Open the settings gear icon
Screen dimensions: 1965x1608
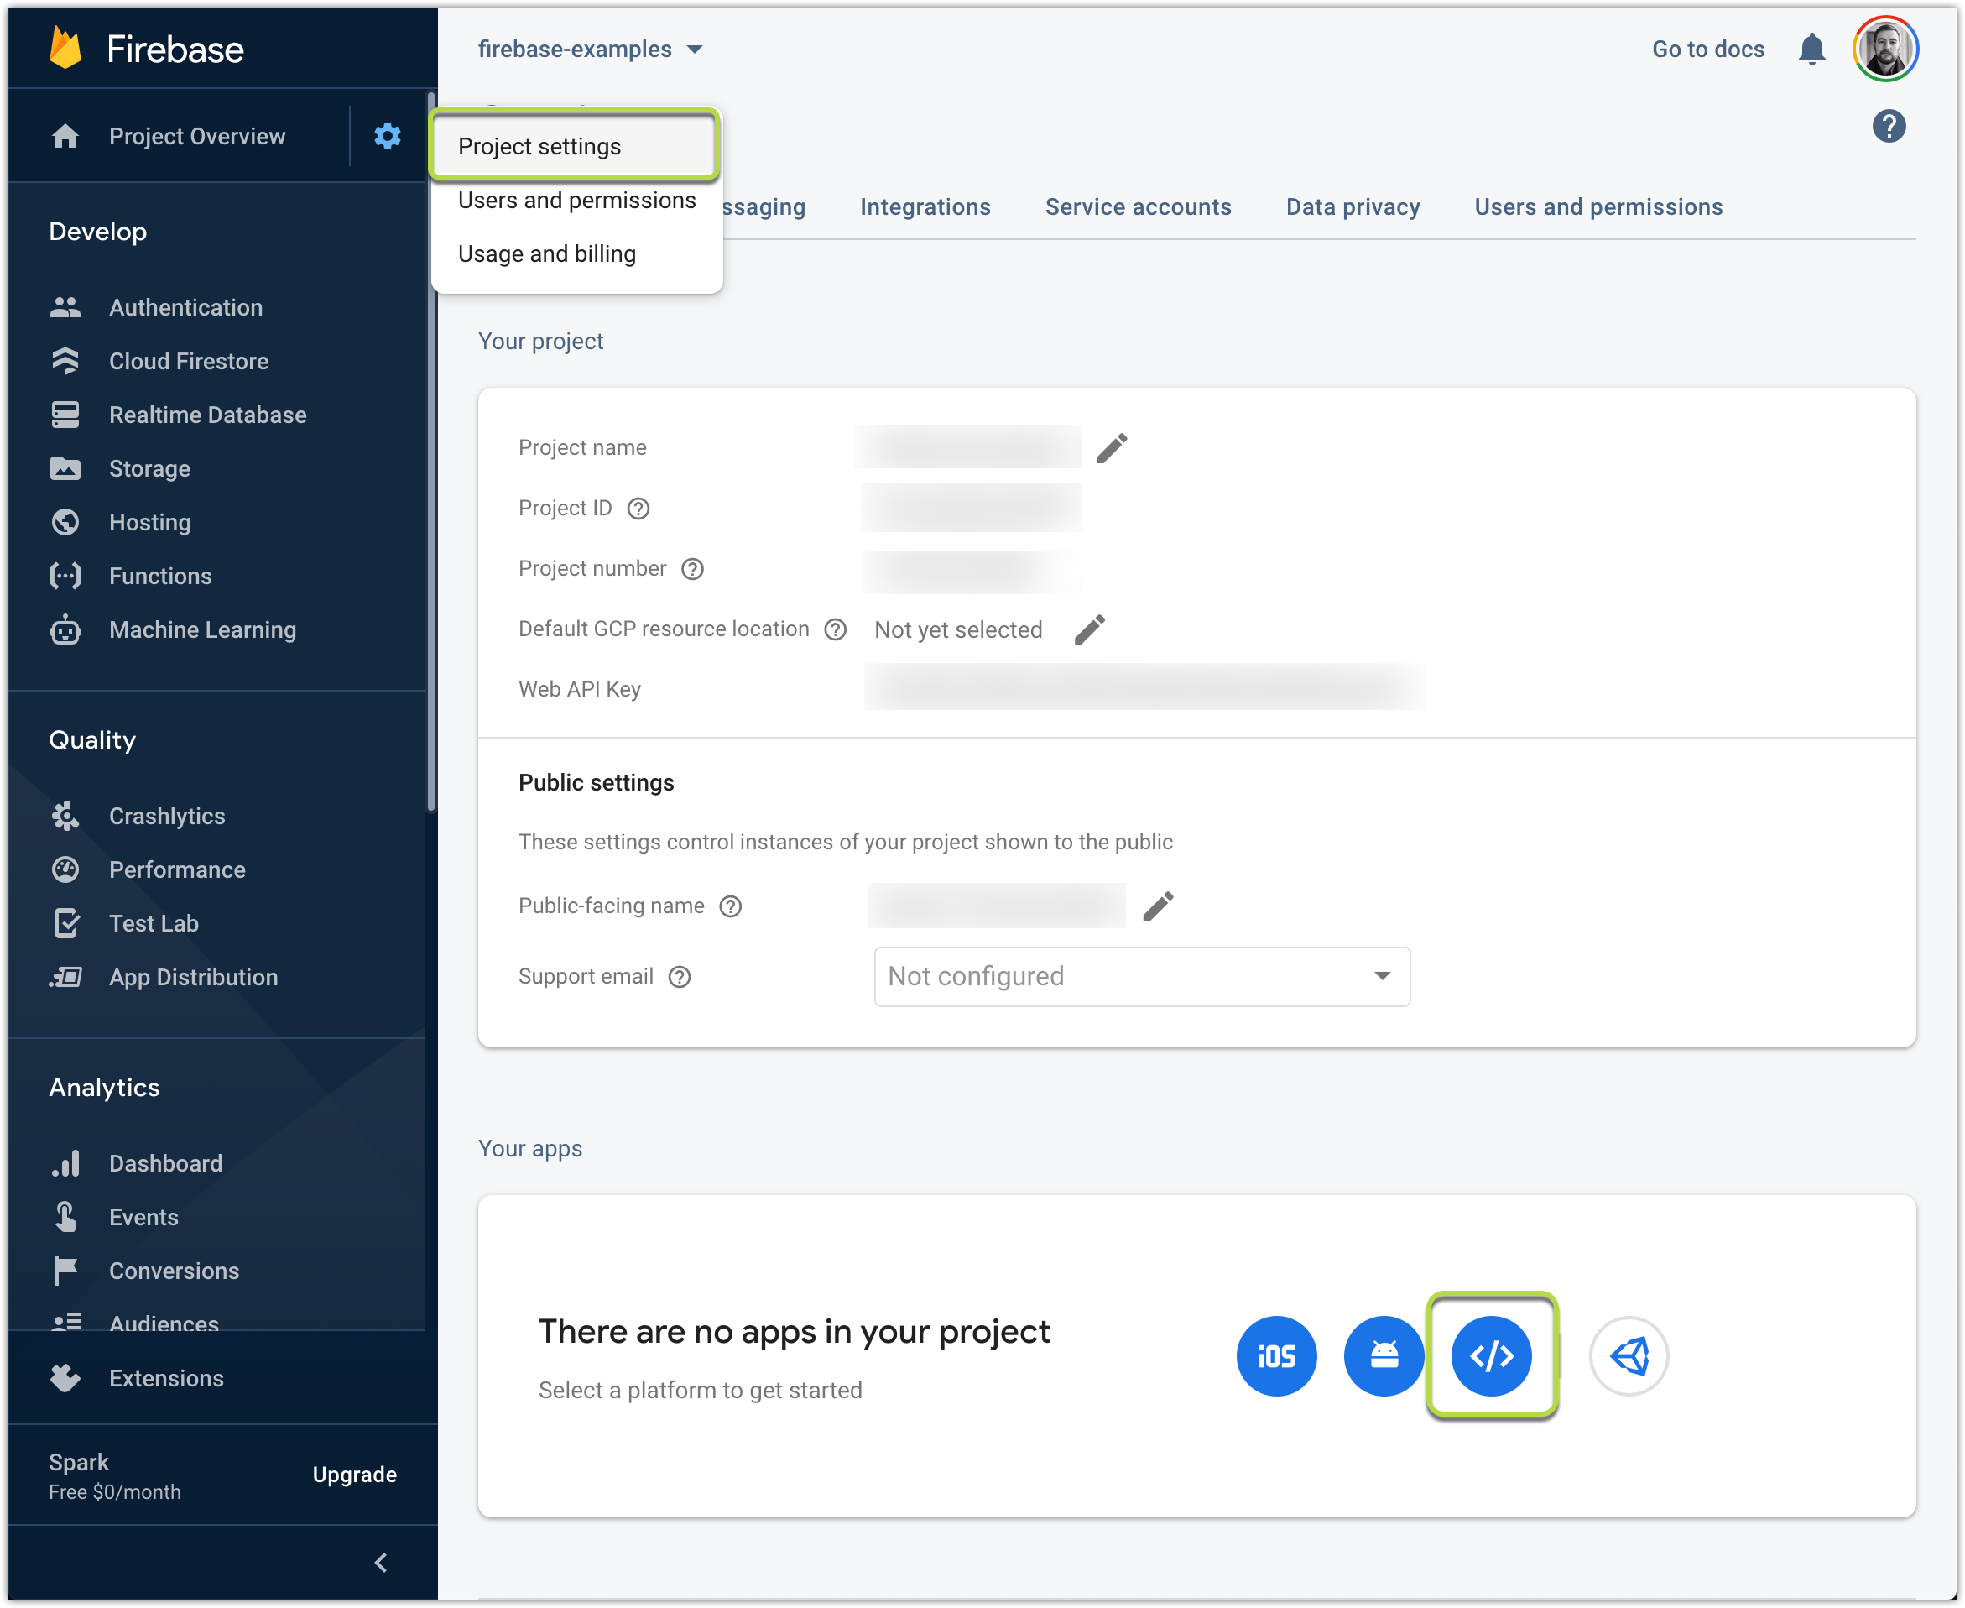[x=387, y=136]
